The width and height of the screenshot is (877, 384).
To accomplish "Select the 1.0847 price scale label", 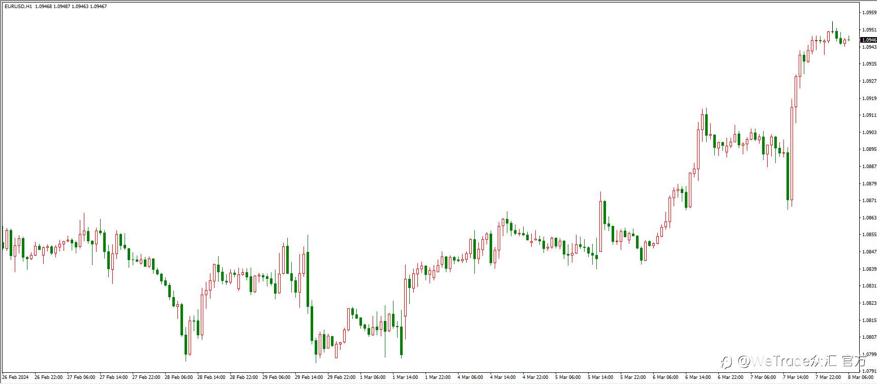I will click(869, 252).
